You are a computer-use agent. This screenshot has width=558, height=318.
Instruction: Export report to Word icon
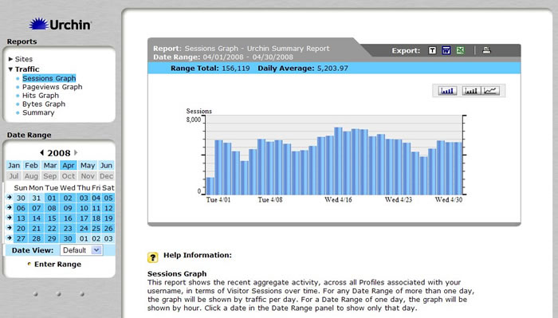coord(446,50)
